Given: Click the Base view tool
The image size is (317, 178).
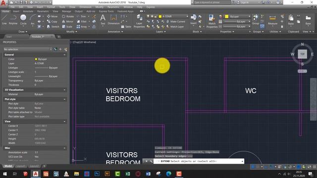Looking at the screenshot, I should click(x=308, y=20).
